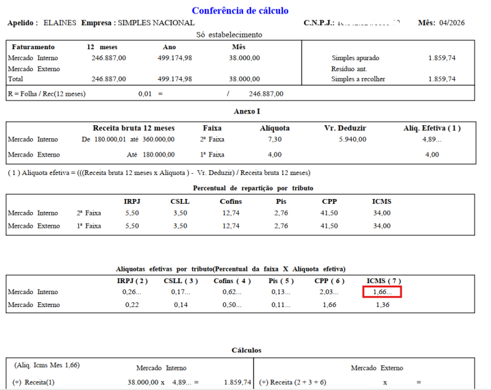The width and height of the screenshot is (491, 390).
Task: Select the Mês value "04/2026"
Action: coord(452,23)
